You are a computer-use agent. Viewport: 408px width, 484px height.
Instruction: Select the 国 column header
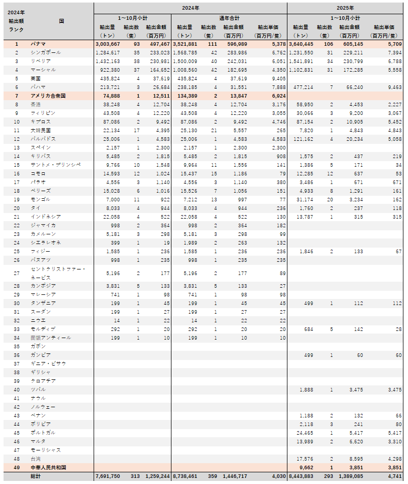pyautogui.click(x=61, y=21)
